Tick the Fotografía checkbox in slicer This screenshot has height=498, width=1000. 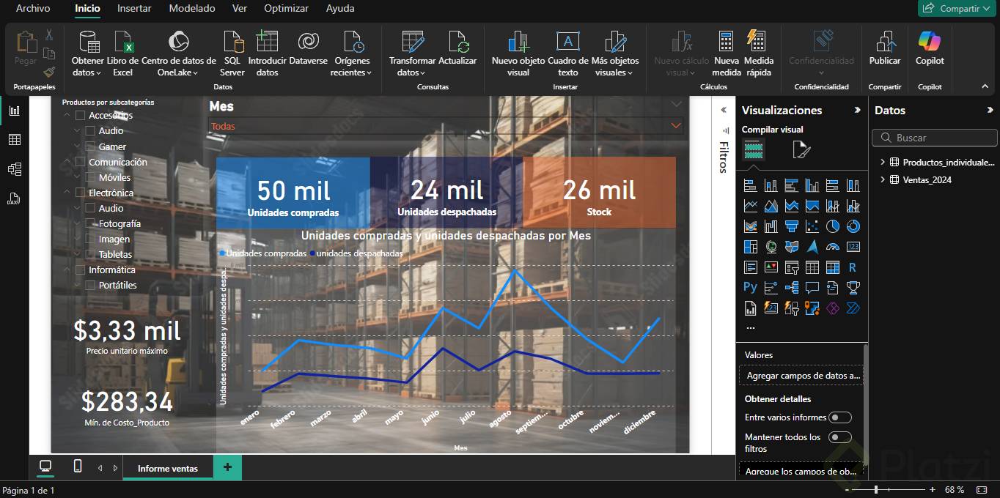click(x=91, y=223)
